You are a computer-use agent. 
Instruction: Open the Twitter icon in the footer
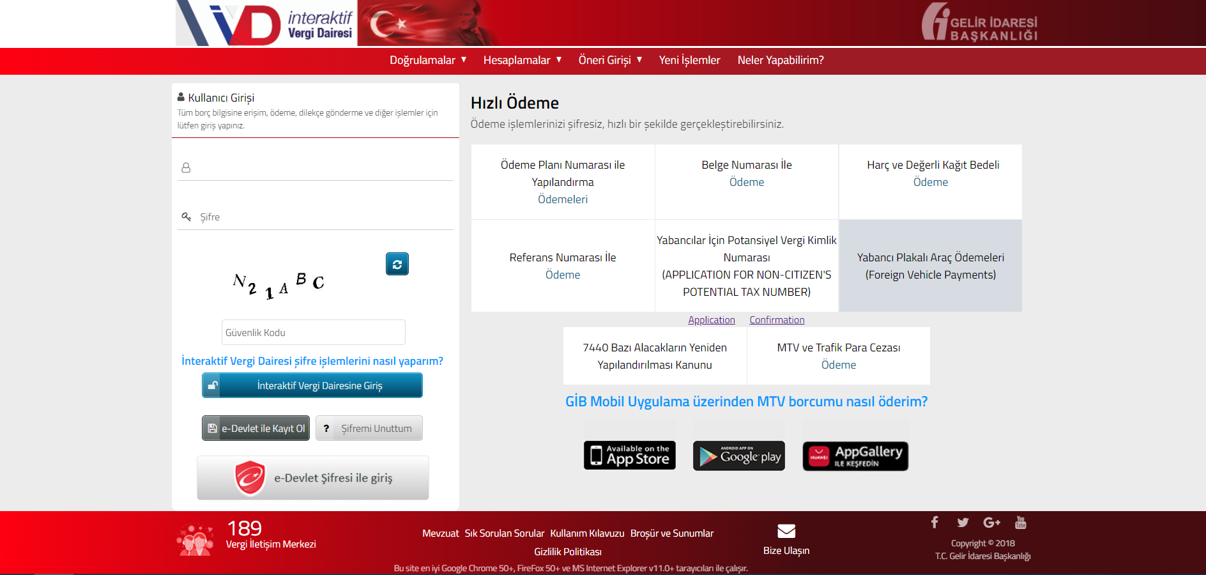point(963,523)
